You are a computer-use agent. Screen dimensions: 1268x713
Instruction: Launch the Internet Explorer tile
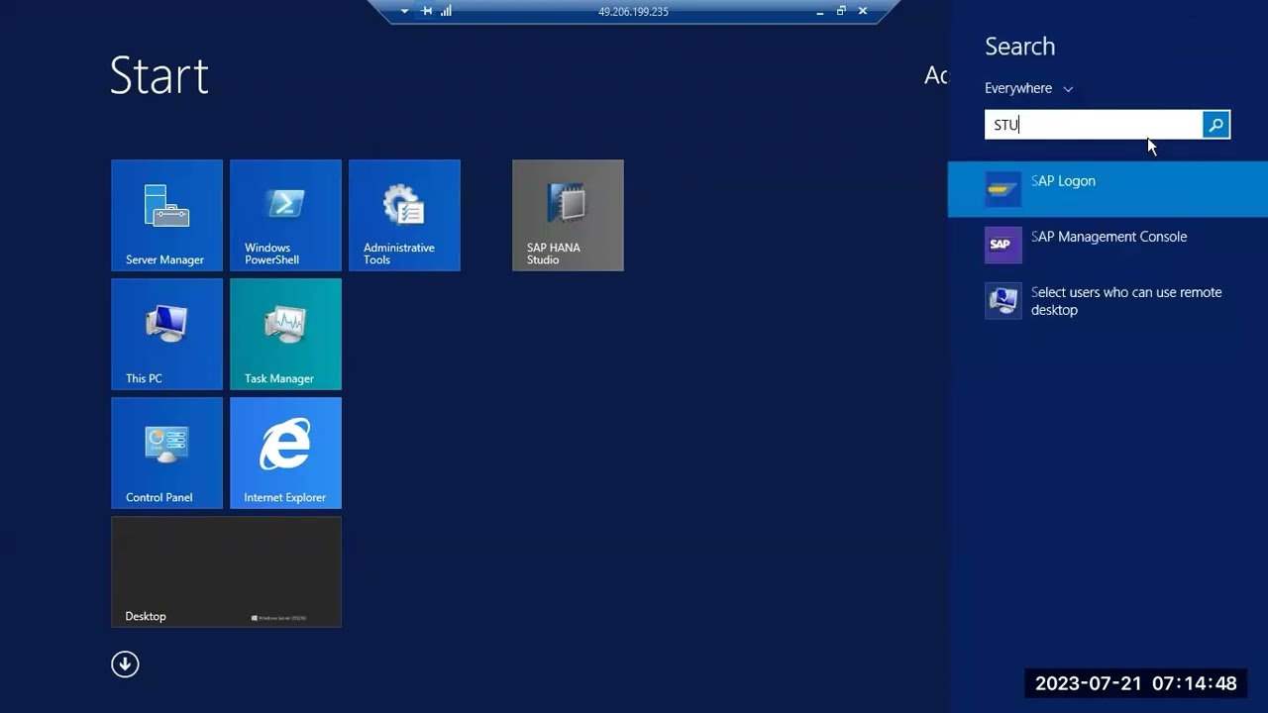tap(285, 453)
